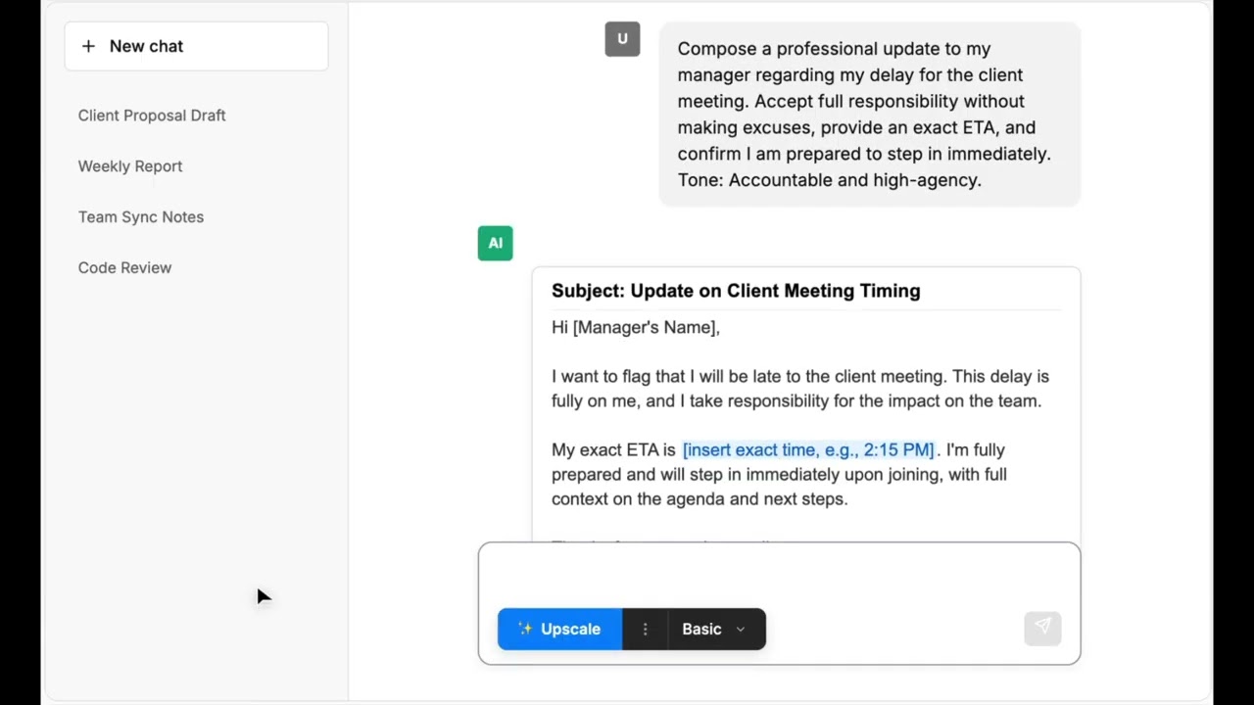Focus the message input field
Viewport: 1254px width, 705px height.
(779, 574)
